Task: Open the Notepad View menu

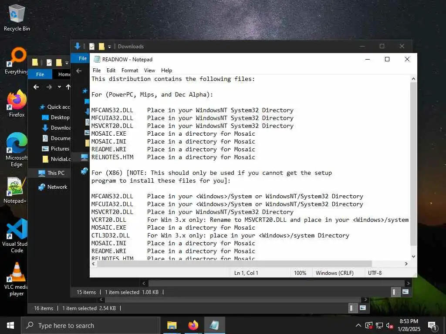Action: 150,70
